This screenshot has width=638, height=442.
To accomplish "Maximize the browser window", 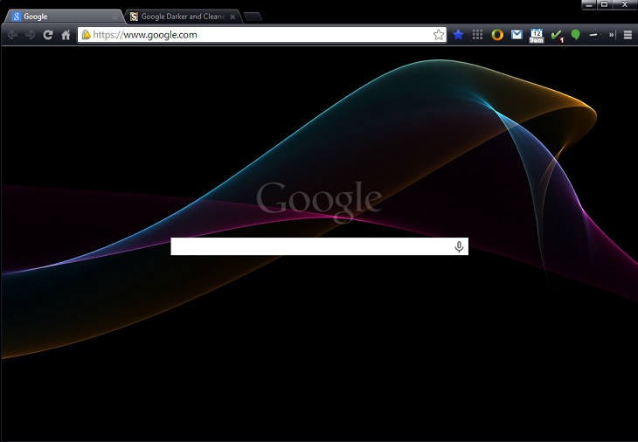I will (605, 4).
